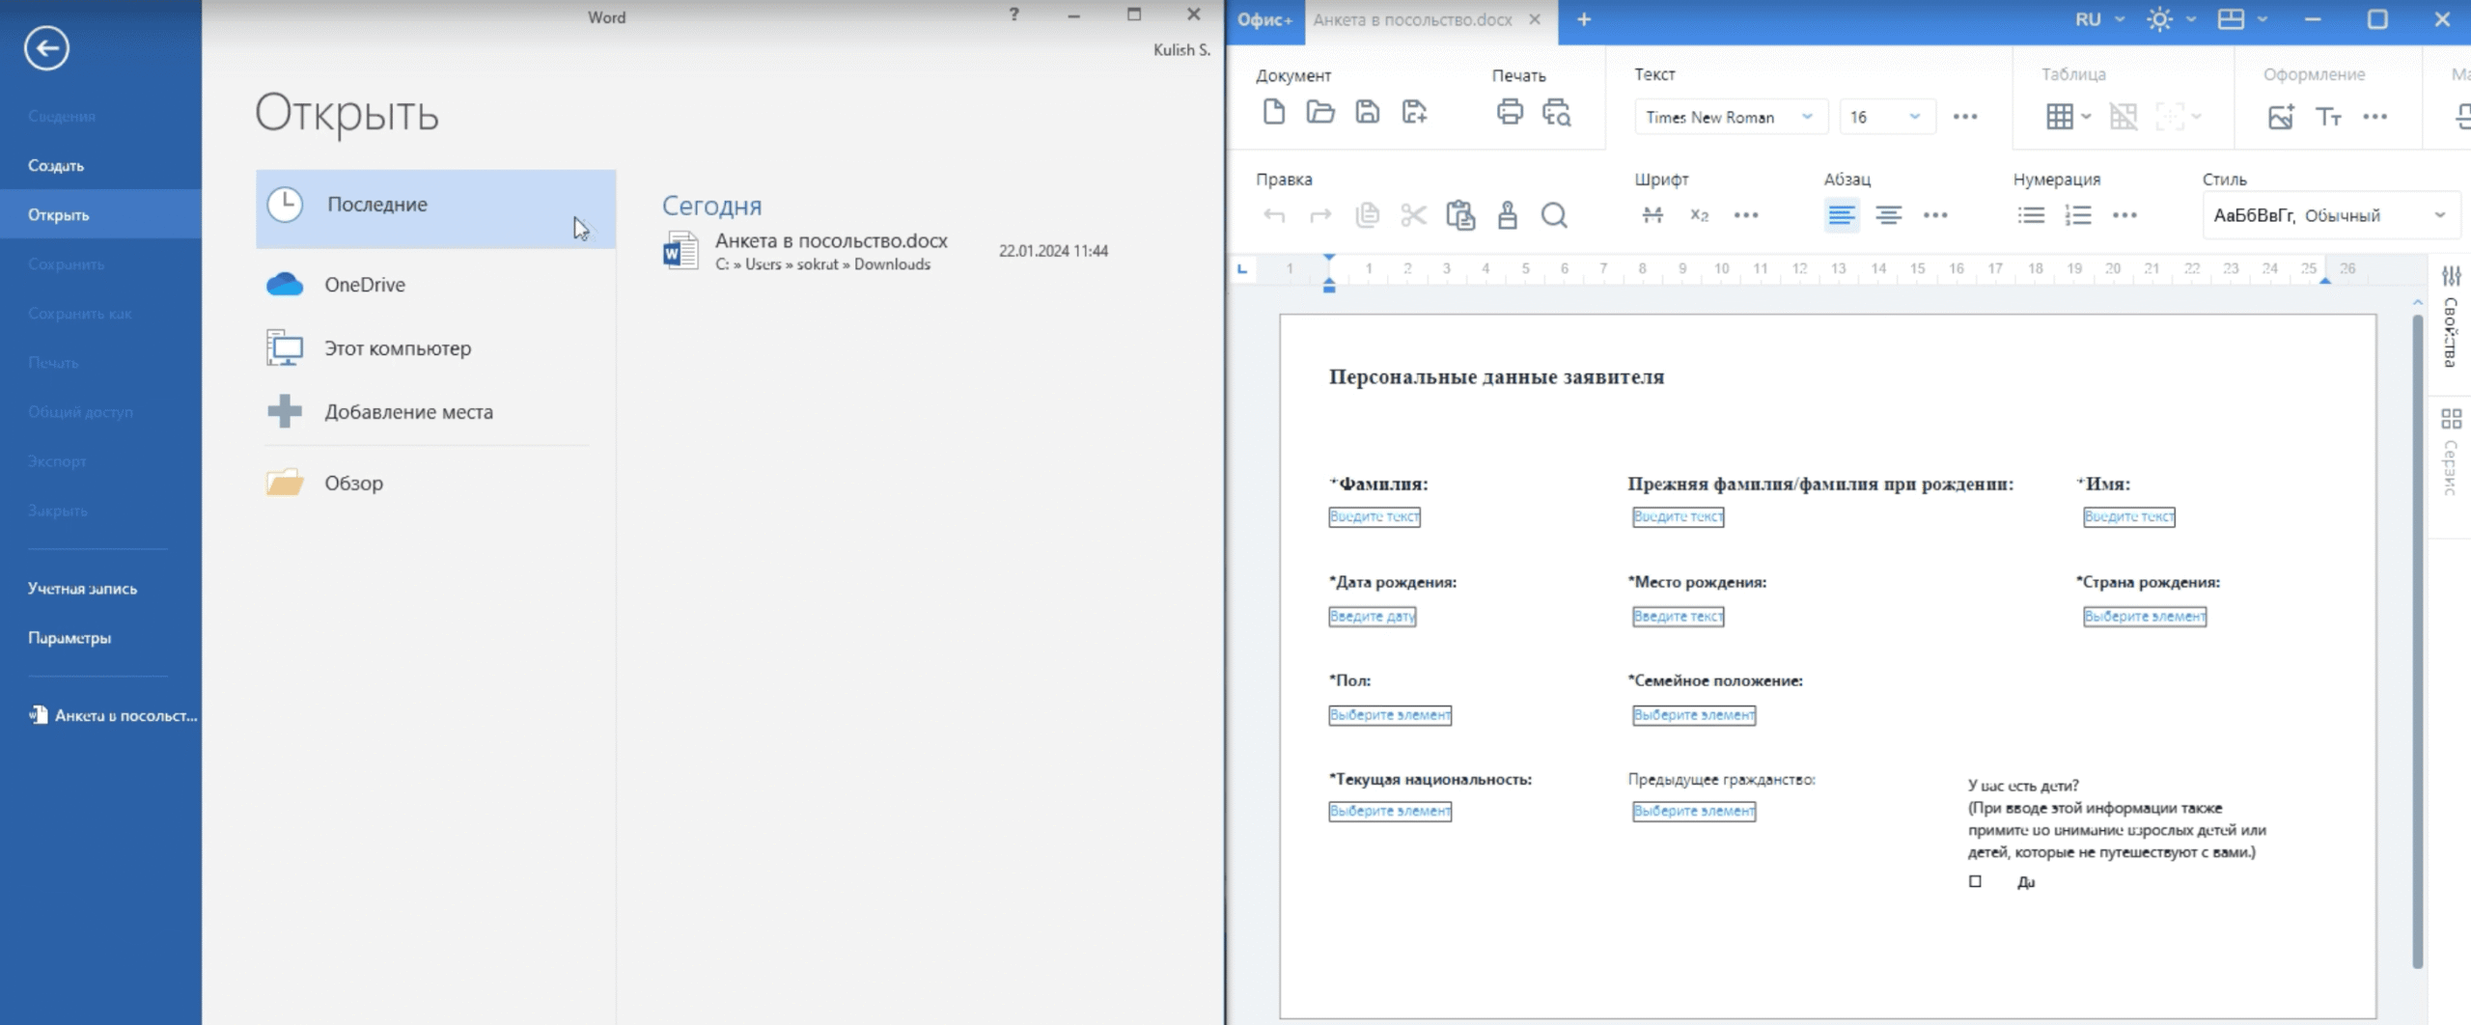Check the 'Да' checkbox for children question
Viewport: 2471px width, 1025px height.
tap(1975, 881)
